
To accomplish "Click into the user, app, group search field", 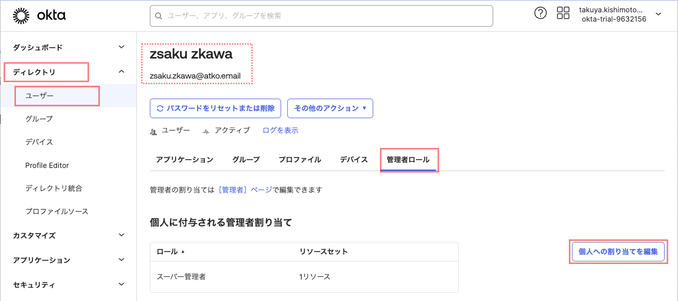I will (x=324, y=16).
